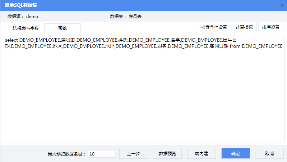Click the 'select' keyword in the SQL
This screenshot has height=162, width=287.
point(11,40)
